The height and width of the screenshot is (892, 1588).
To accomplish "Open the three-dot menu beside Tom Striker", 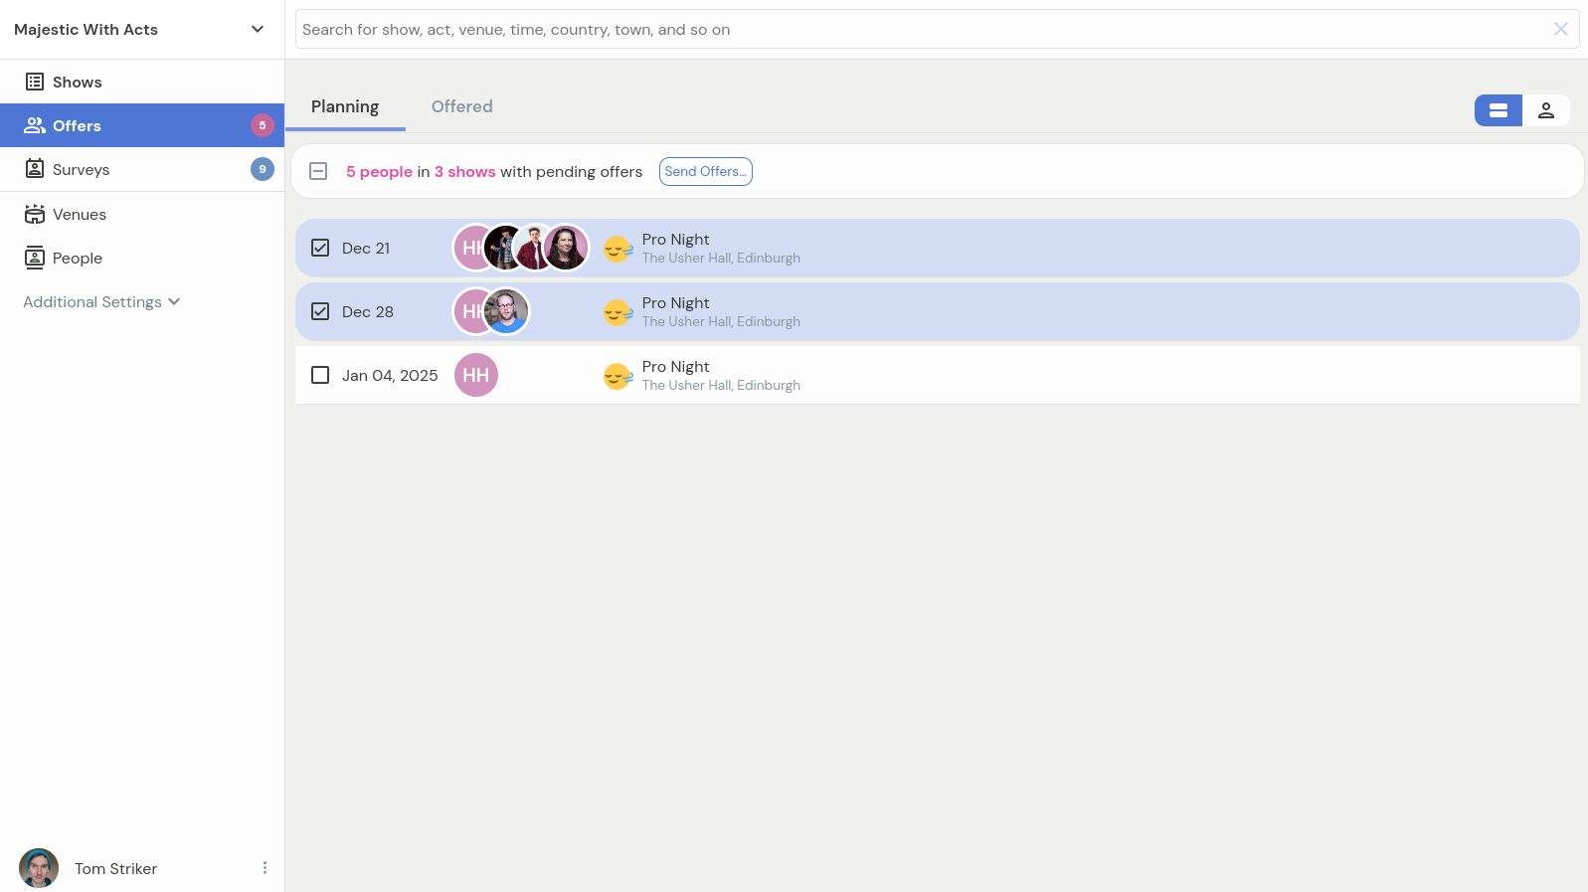I will (x=265, y=868).
